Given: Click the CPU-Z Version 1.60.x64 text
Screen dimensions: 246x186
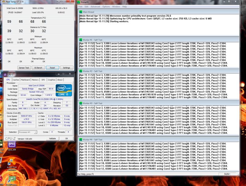Looking at the screenshot, I should (25, 139).
